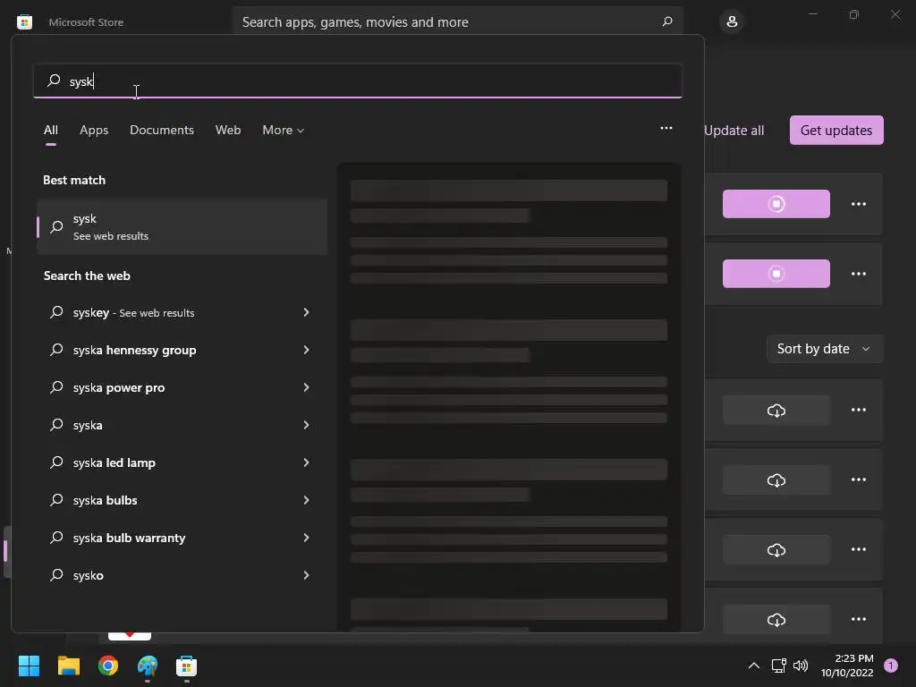Open ellipsis menu beside second cloud download
This screenshot has width=916, height=687.
858,479
